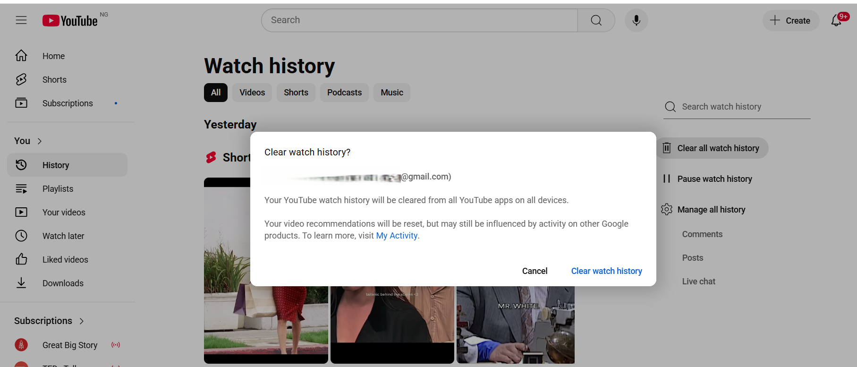Open the Comments history link

coord(702,234)
